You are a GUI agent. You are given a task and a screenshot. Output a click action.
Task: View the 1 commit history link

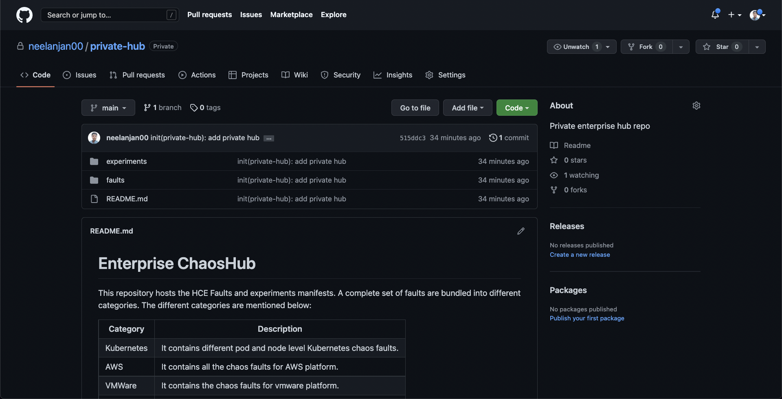pos(509,138)
